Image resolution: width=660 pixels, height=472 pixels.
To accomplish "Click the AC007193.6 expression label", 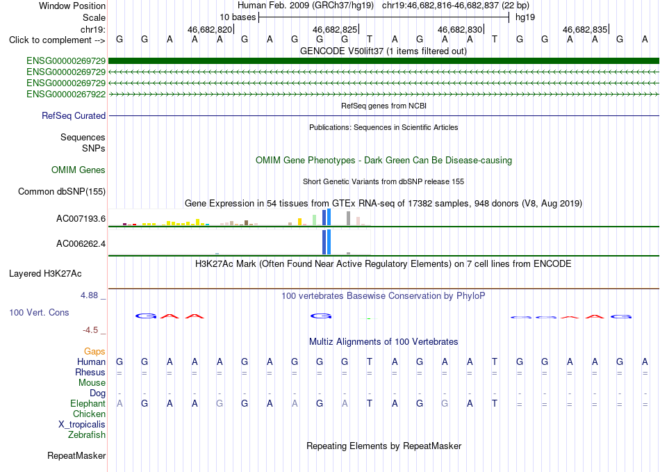I will (x=81, y=218).
